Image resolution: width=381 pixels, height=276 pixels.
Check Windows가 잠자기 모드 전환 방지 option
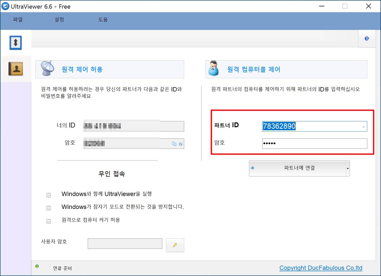48,208
